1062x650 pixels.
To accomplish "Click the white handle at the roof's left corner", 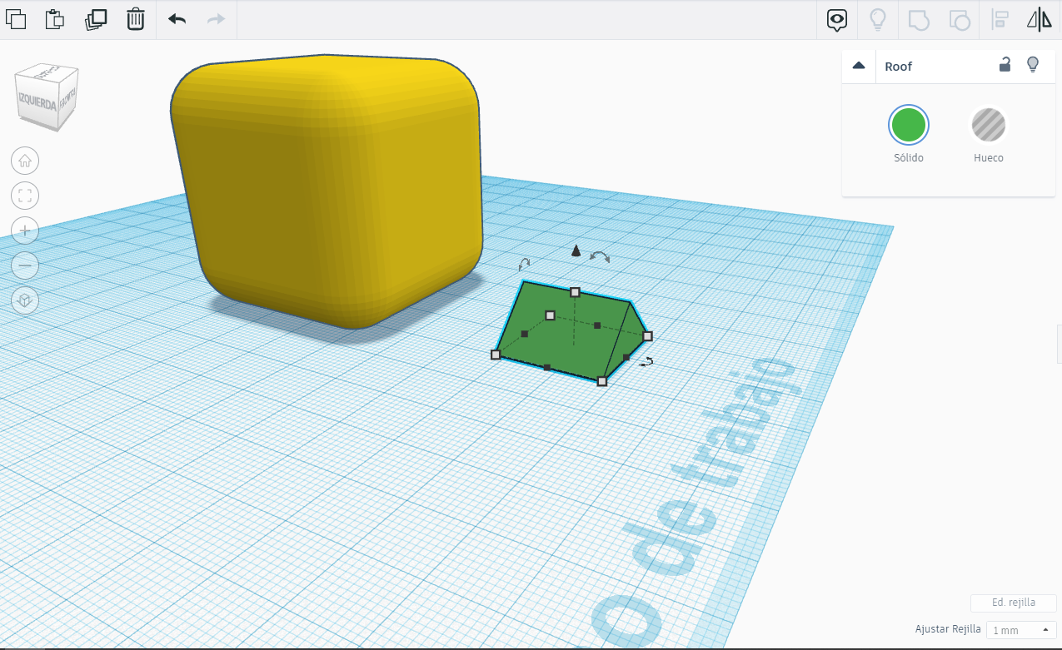I will tap(496, 355).
